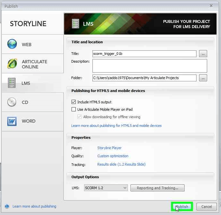Expand the LMS SCORM 1.2 dropdown
This screenshot has height=215, width=221.
[x=106, y=188]
